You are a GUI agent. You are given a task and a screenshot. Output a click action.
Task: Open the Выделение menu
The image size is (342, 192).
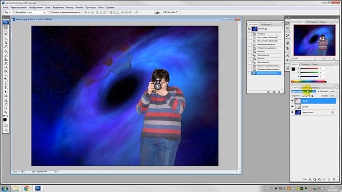pyautogui.click(x=58, y=7)
